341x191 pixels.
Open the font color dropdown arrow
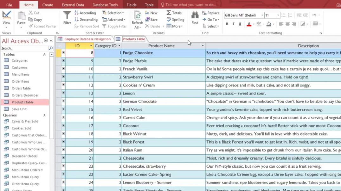[254, 24]
